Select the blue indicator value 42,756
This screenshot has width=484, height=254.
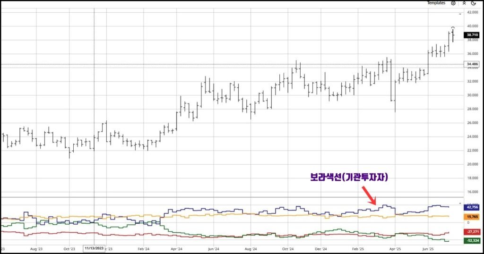[472, 207]
